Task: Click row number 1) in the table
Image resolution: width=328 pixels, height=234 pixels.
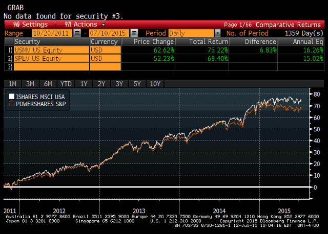Action: pos(10,50)
